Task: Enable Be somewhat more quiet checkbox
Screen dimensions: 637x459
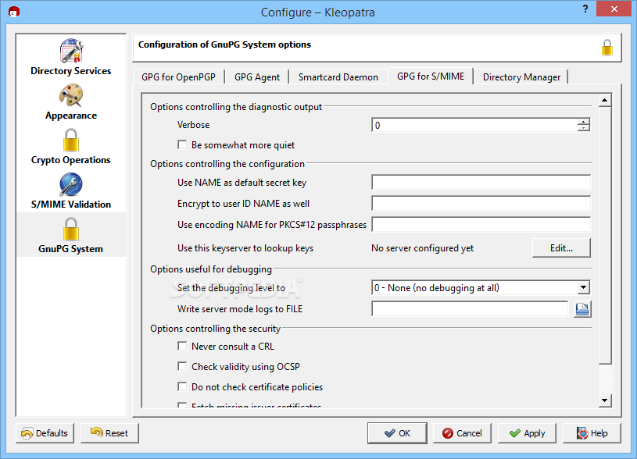Action: pos(182,145)
